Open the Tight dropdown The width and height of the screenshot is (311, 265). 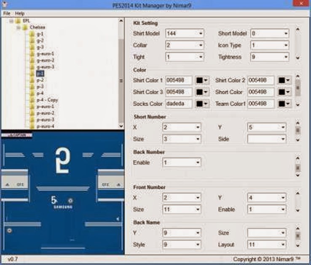click(x=185, y=57)
